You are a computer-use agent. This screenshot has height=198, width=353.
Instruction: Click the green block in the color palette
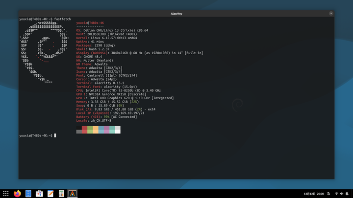[x=90, y=130]
